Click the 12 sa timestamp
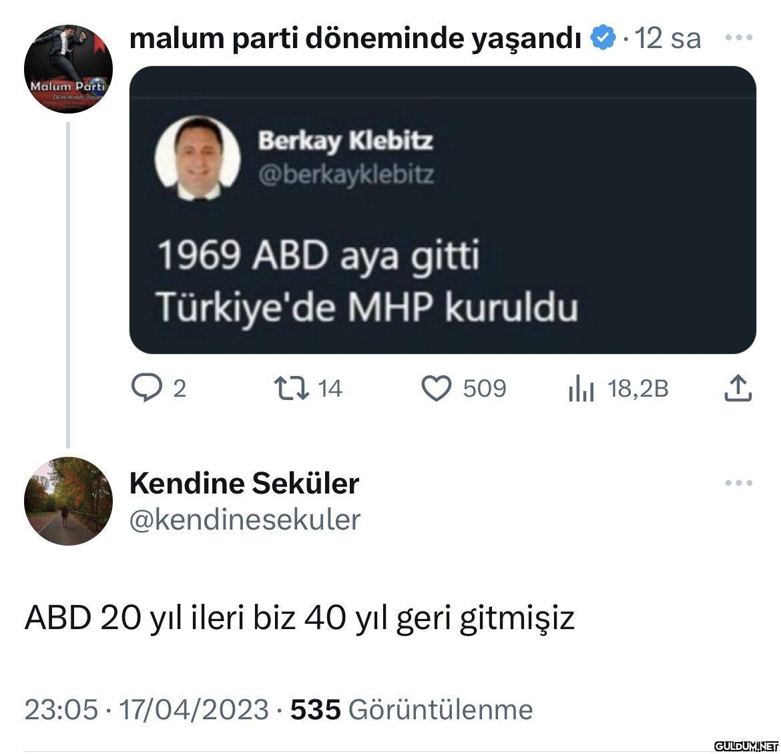The height and width of the screenshot is (754, 781). [x=667, y=38]
